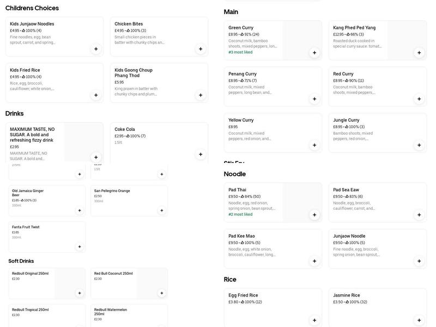This screenshot has height=327, width=436.
Task: Select the Pad Sea Eaw dish title
Action: coord(346,190)
